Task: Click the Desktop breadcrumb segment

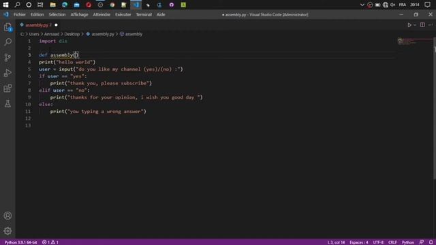Action: click(x=72, y=34)
